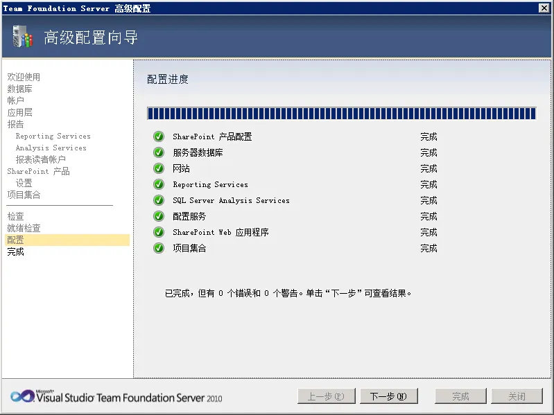Click the 高级配置向导 header title
This screenshot has height=415, width=554.
coord(91,37)
